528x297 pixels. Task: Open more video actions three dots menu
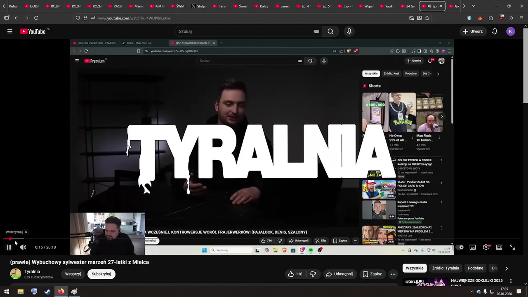393,274
